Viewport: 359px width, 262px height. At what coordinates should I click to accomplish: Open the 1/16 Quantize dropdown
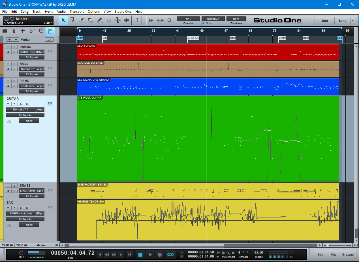[x=188, y=19]
